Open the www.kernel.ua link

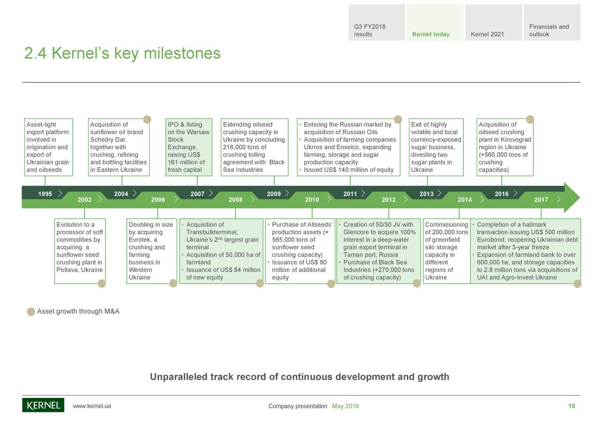pyautogui.click(x=92, y=406)
